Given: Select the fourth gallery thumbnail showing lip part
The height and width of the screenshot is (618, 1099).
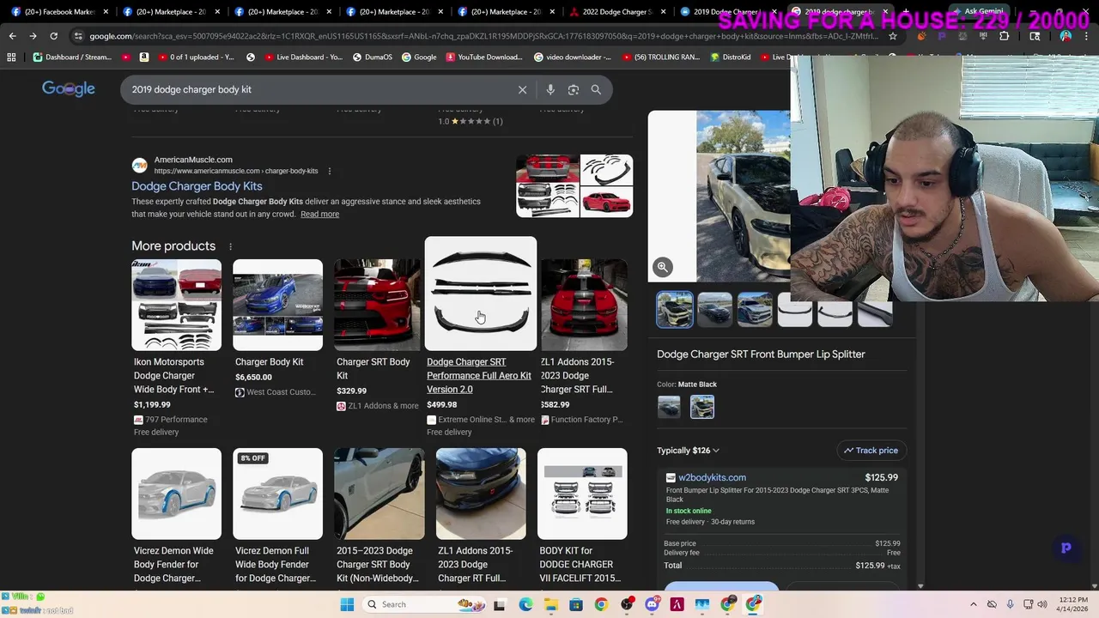Looking at the screenshot, I should pos(794,310).
